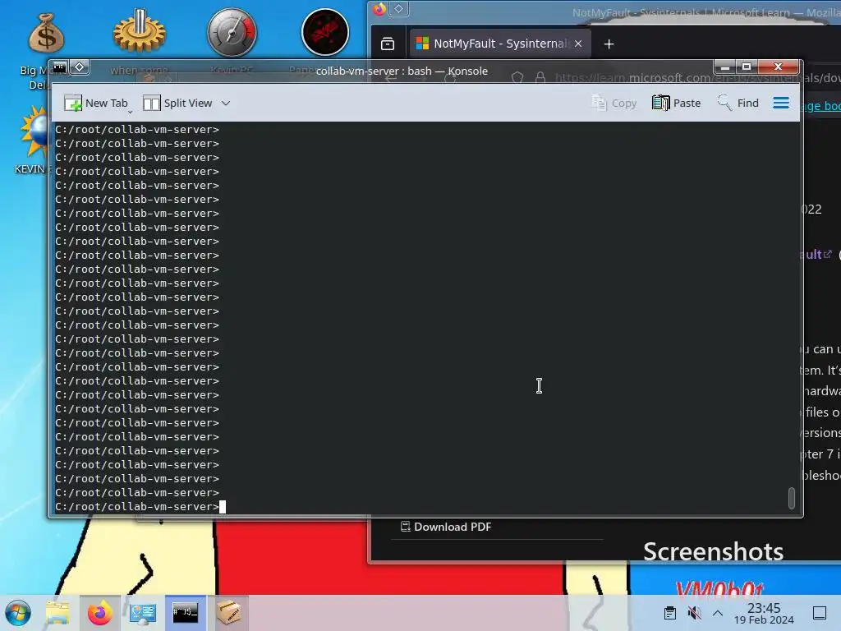The width and height of the screenshot is (841, 631).
Task: Click the muted volume tray icon
Action: tap(694, 613)
